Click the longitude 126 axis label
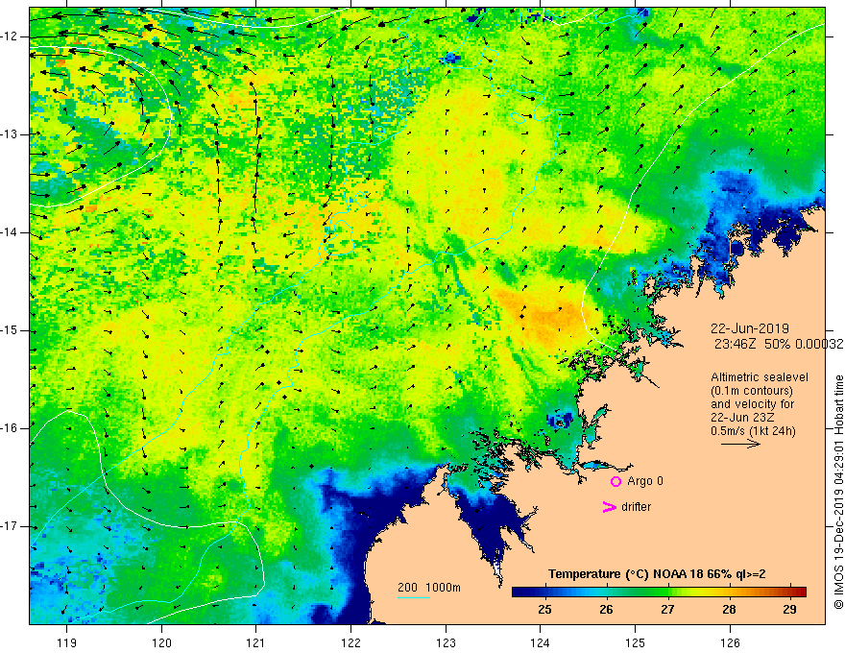845x653 pixels. 730,642
